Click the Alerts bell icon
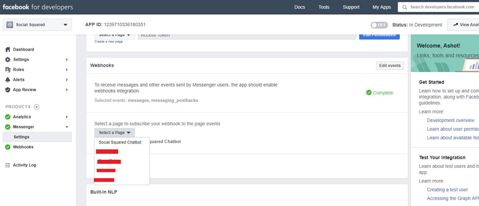The height and width of the screenshot is (206, 479). [8, 79]
